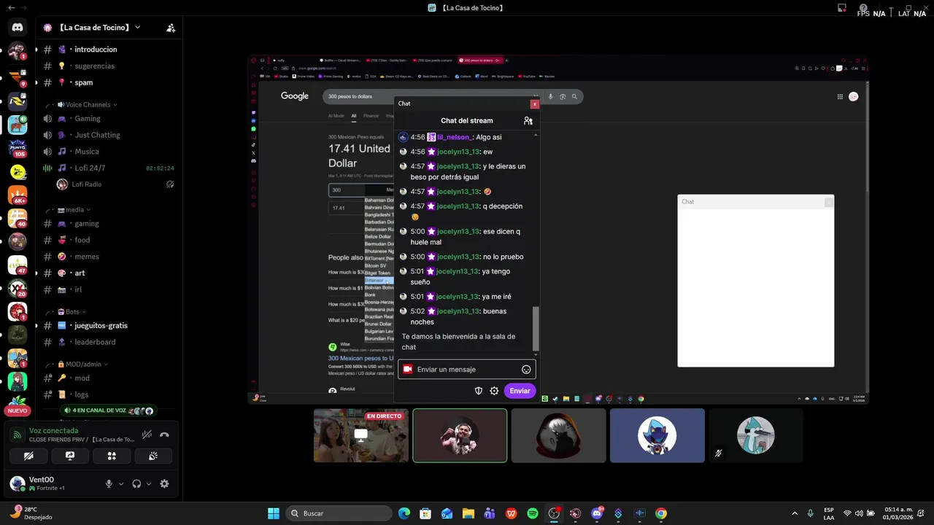Viewport: 934px width, 525px height.
Task: Open server with 6K+ badge in server list
Action: pyautogui.click(x=18, y=195)
